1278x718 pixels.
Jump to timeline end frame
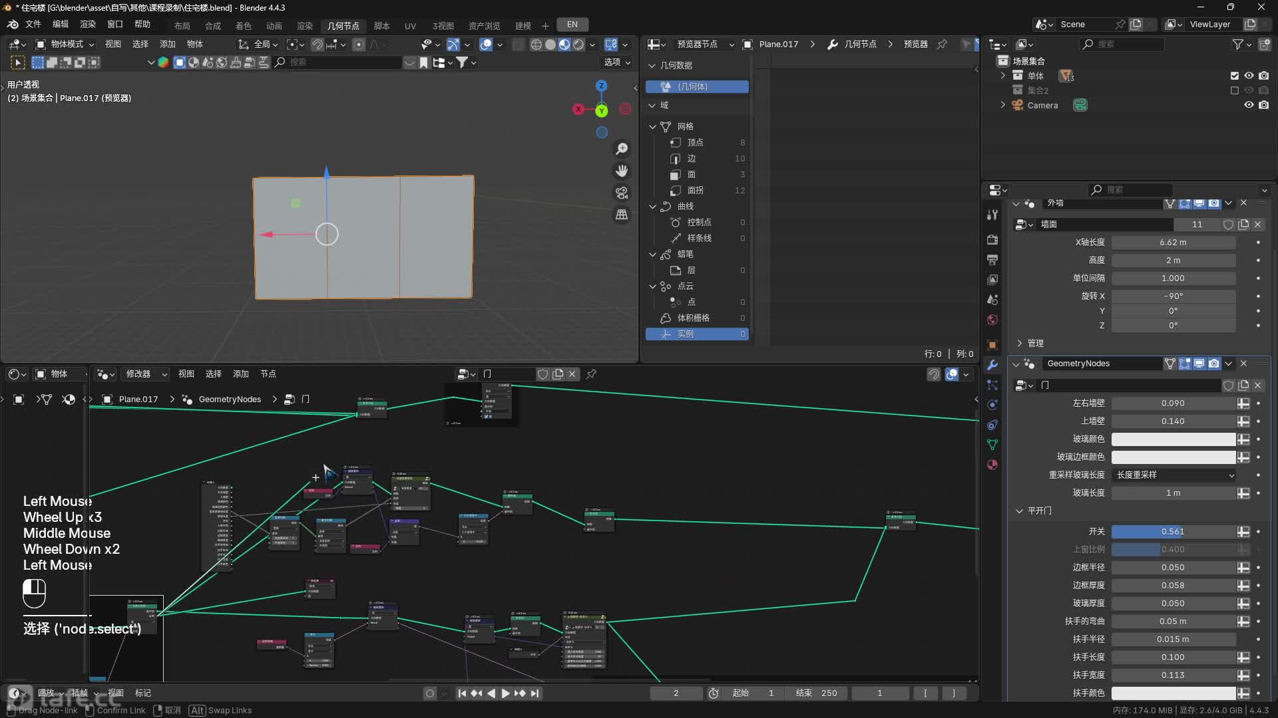point(534,693)
